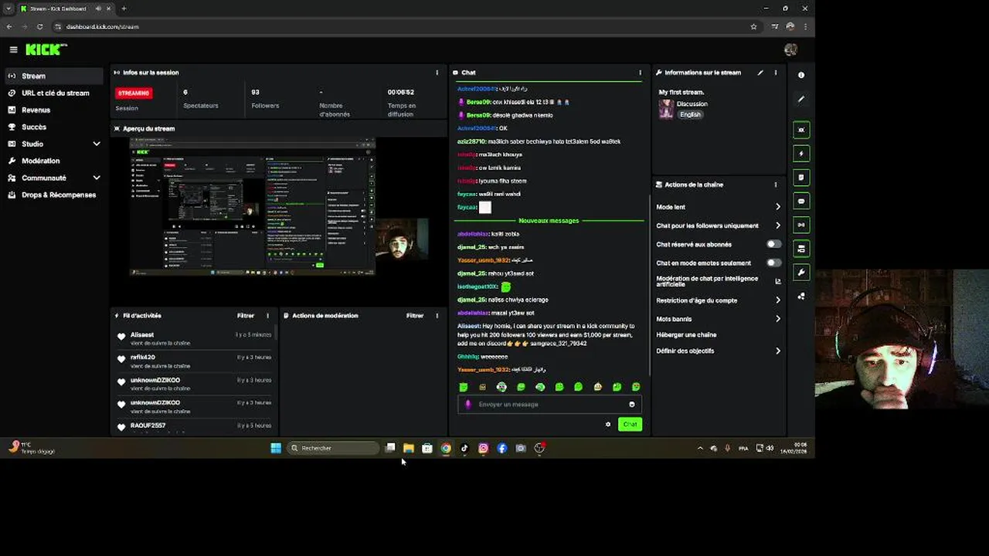
Task: Toggle the channel actions widget icon in right rail
Action: [801, 249]
